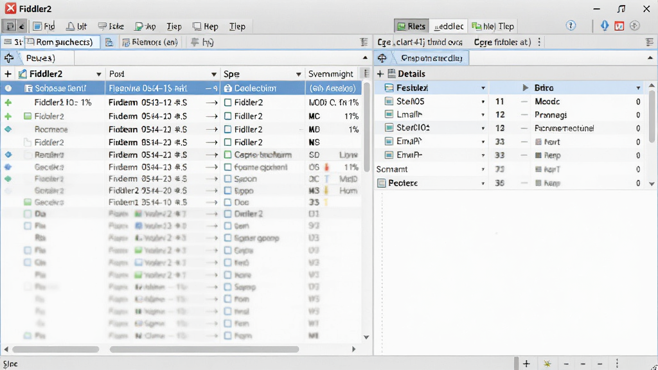This screenshot has height=370, width=658.
Task: Open the Spe column header dropdown
Action: click(298, 75)
